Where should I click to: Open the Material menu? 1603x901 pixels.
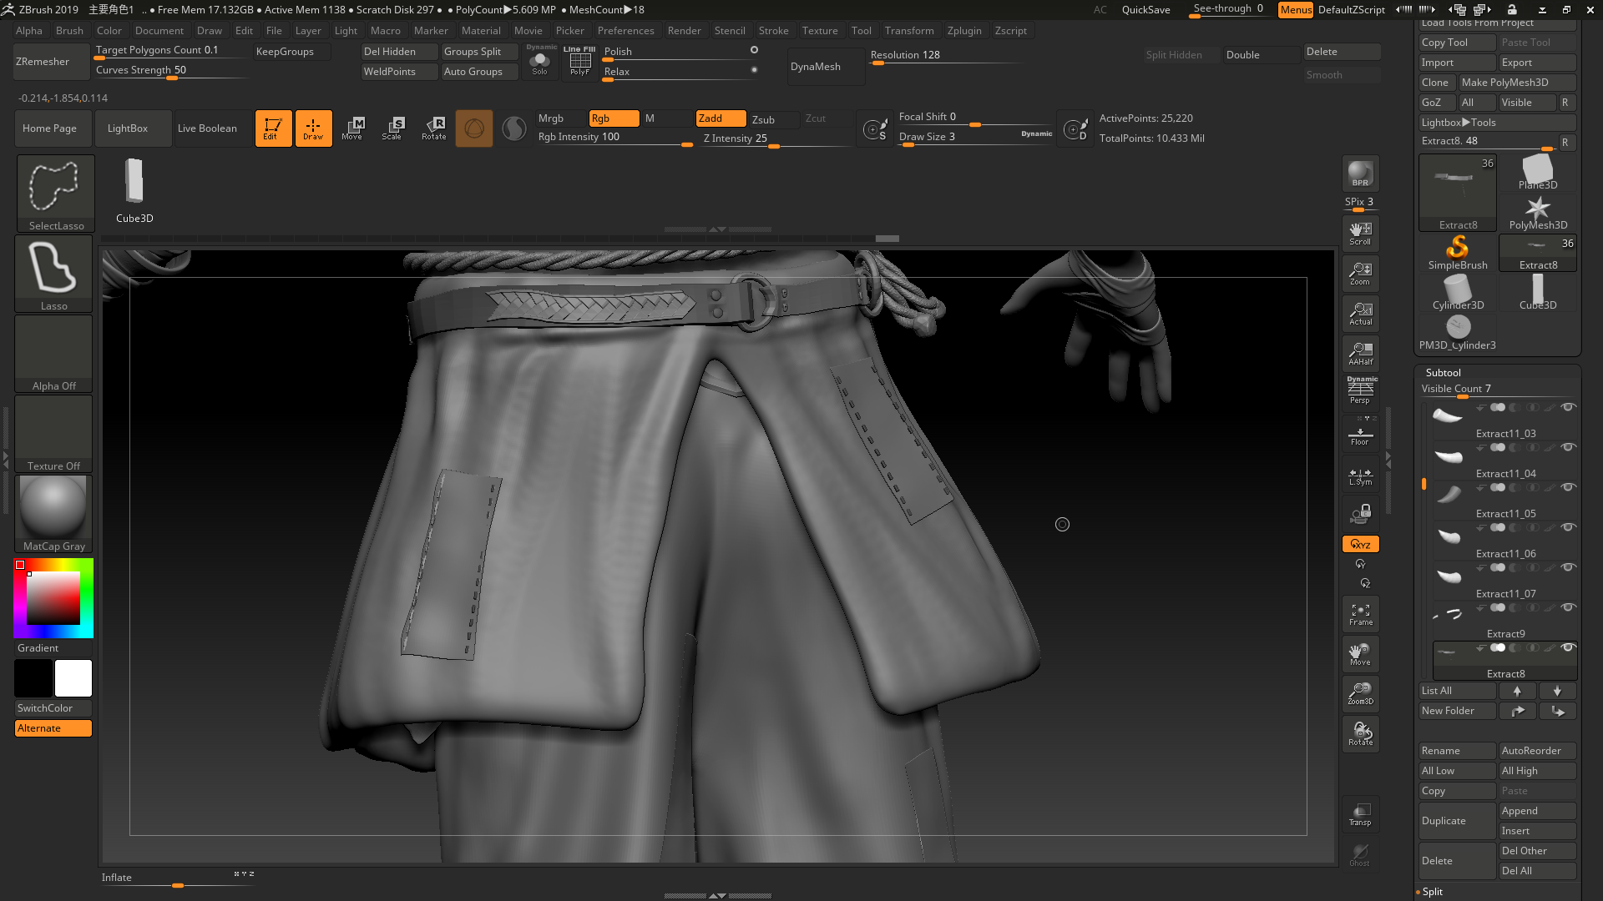pyautogui.click(x=481, y=31)
